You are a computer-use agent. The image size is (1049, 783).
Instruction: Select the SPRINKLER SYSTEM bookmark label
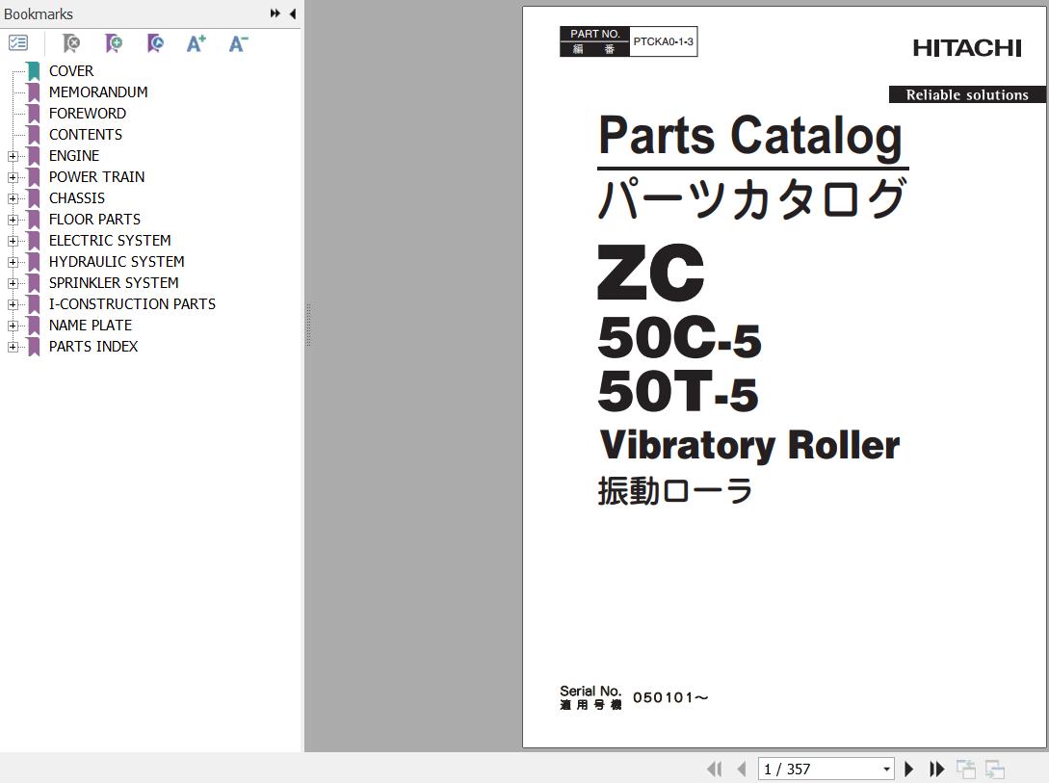pos(114,283)
